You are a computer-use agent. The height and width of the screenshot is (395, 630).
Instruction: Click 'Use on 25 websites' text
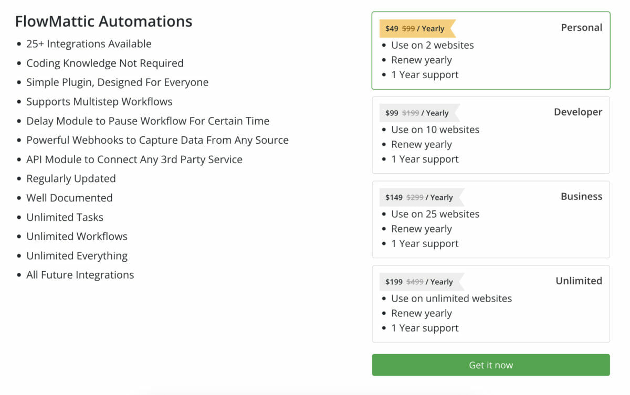pyautogui.click(x=435, y=215)
